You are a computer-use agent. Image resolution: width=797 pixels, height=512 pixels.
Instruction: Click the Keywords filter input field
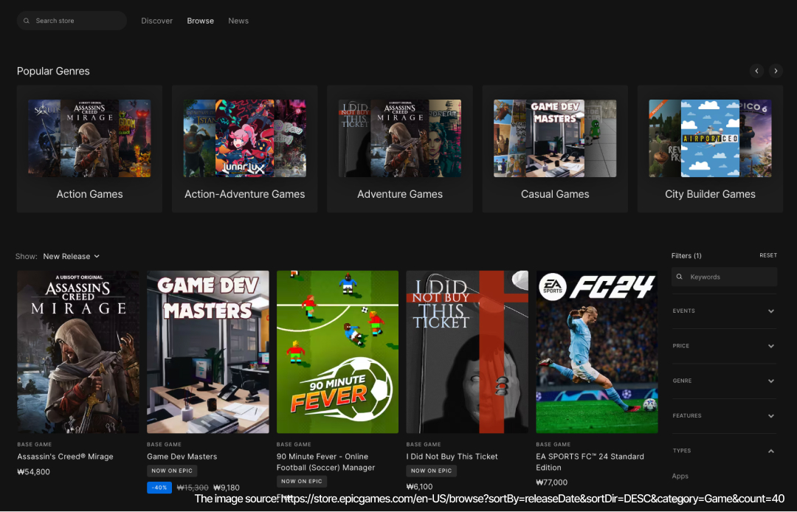point(725,277)
